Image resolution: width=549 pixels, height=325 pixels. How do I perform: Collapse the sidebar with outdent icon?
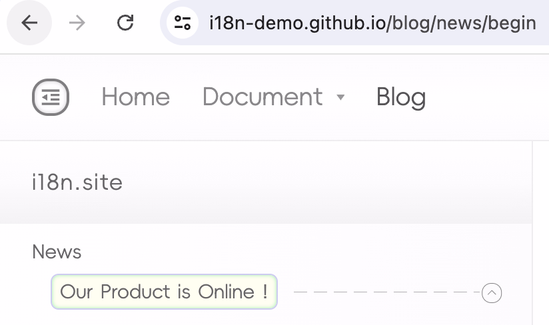51,97
